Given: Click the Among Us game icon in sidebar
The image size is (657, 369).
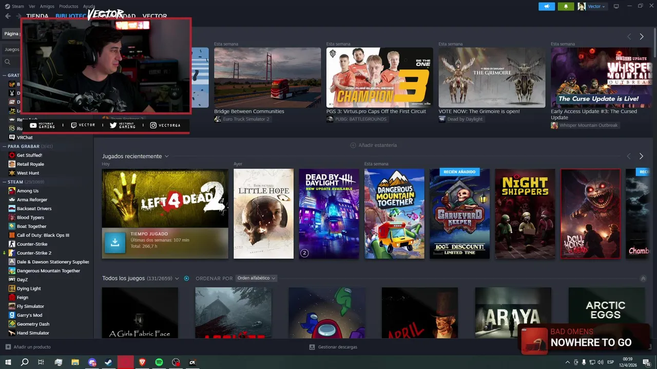Looking at the screenshot, I should tap(12, 191).
